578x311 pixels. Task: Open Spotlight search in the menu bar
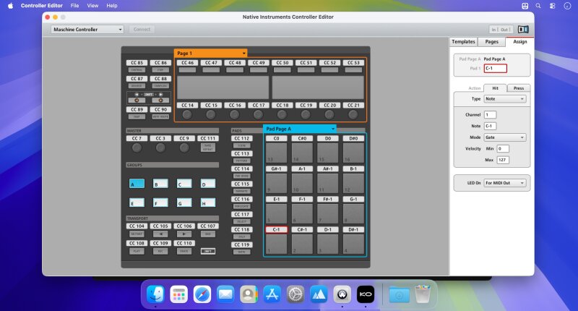tap(538, 6)
